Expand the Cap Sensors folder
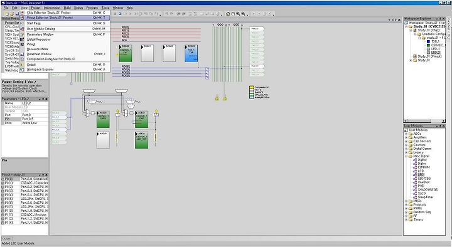Screen dimensions: 452x247 (406, 141)
